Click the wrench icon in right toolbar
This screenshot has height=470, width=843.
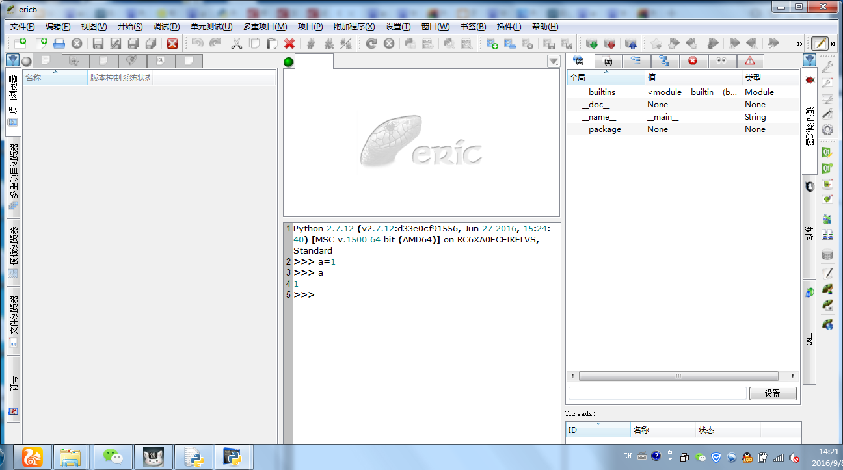click(x=827, y=66)
